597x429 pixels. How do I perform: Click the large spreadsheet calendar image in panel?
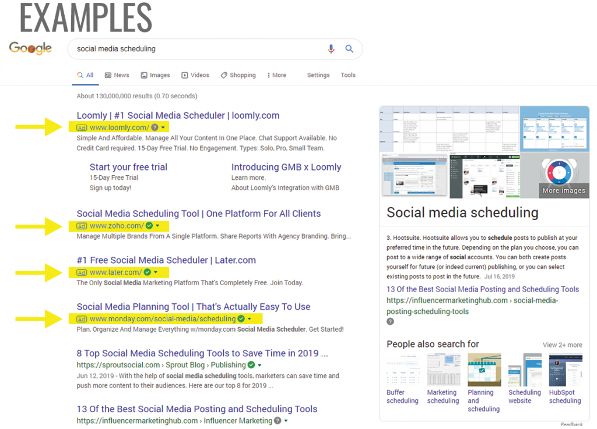[449, 129]
